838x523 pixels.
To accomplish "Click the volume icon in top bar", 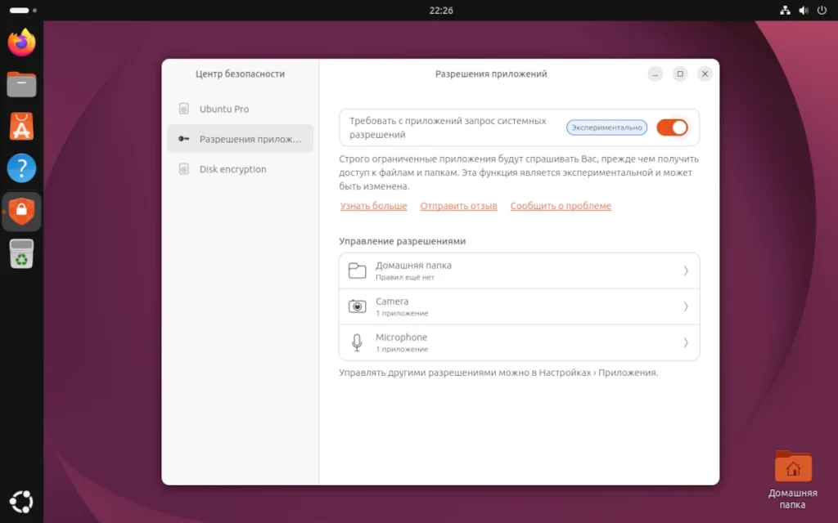I will [804, 10].
